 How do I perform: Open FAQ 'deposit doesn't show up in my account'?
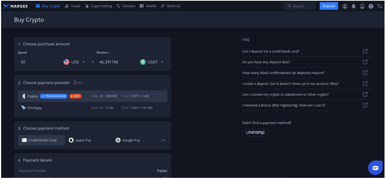291,84
